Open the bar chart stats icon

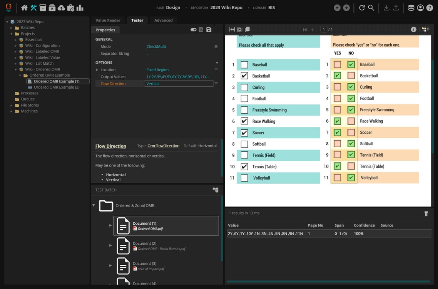click(80, 8)
